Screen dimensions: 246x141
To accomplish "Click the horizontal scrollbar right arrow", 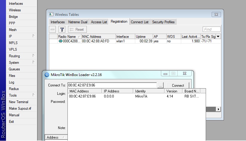I will tap(219, 109).
